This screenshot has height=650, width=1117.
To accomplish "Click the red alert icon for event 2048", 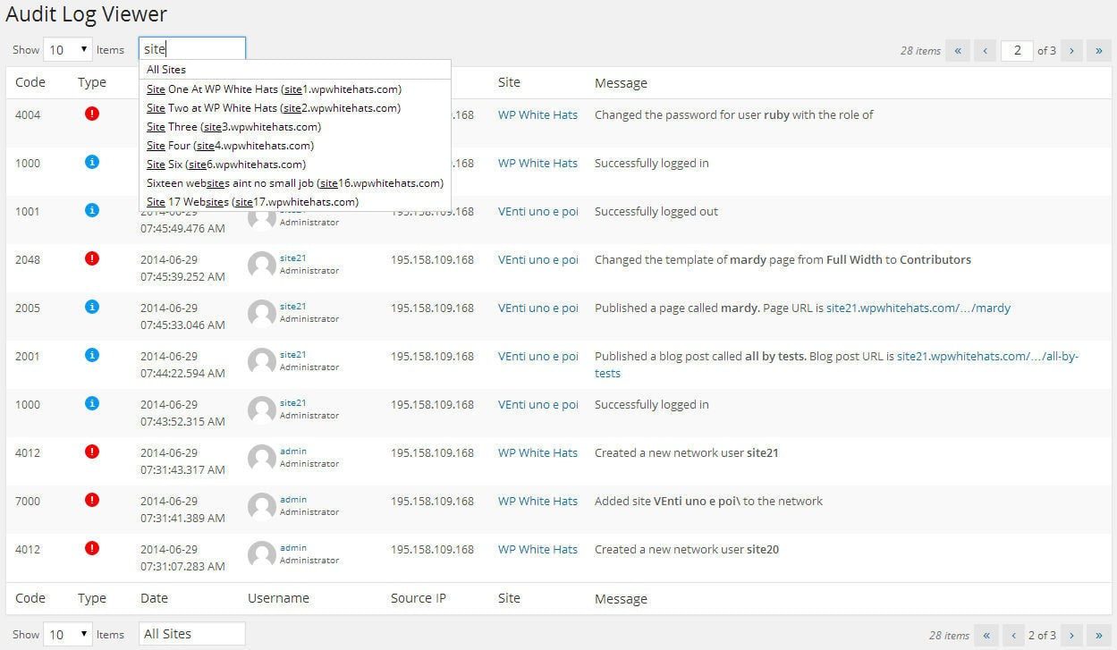I will [x=91, y=258].
